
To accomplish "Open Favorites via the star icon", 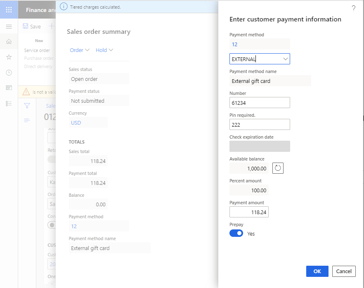I will [x=9, y=57].
